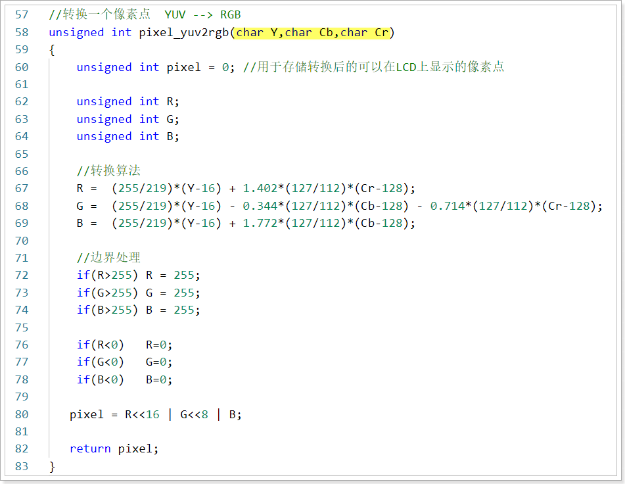Click 'unsigned int R;' on line 62
625x484 pixels.
click(x=128, y=102)
